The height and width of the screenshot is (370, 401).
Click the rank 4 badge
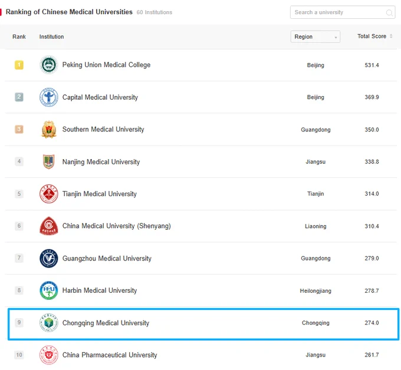(19, 161)
